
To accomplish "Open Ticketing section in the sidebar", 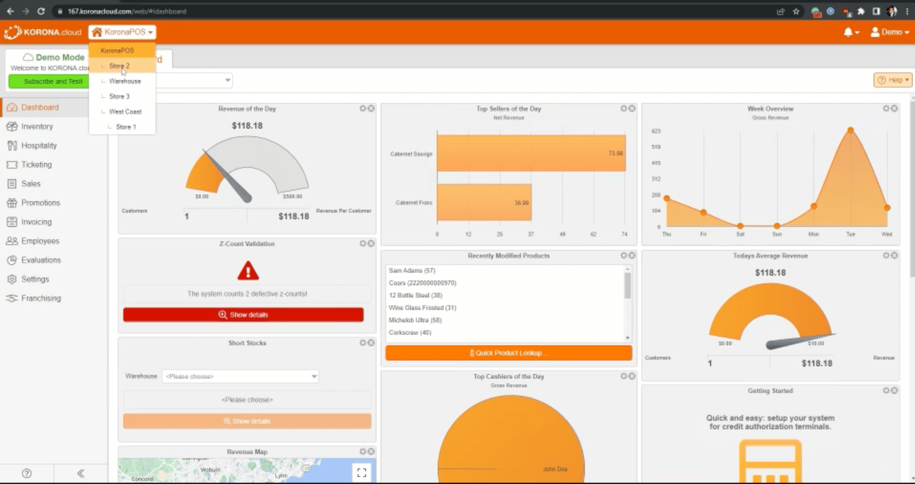I will pyautogui.click(x=36, y=165).
